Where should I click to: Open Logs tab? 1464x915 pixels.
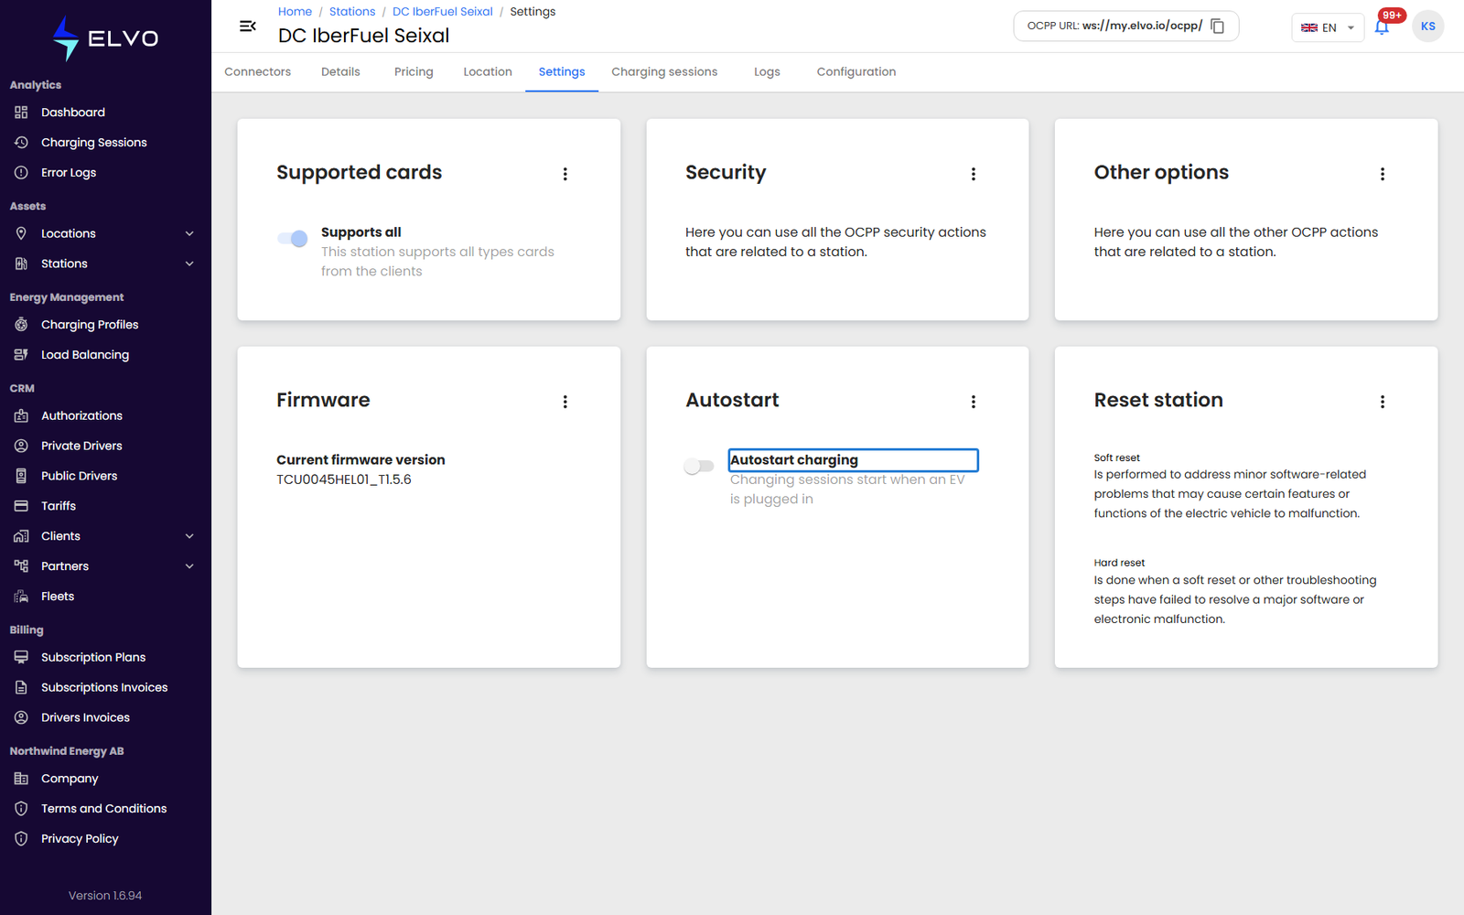(767, 72)
